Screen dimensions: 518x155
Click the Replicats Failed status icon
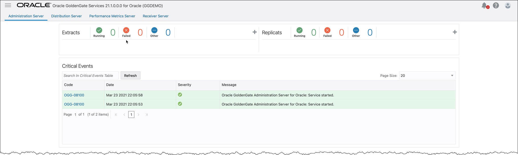pyautogui.click(x=327, y=30)
